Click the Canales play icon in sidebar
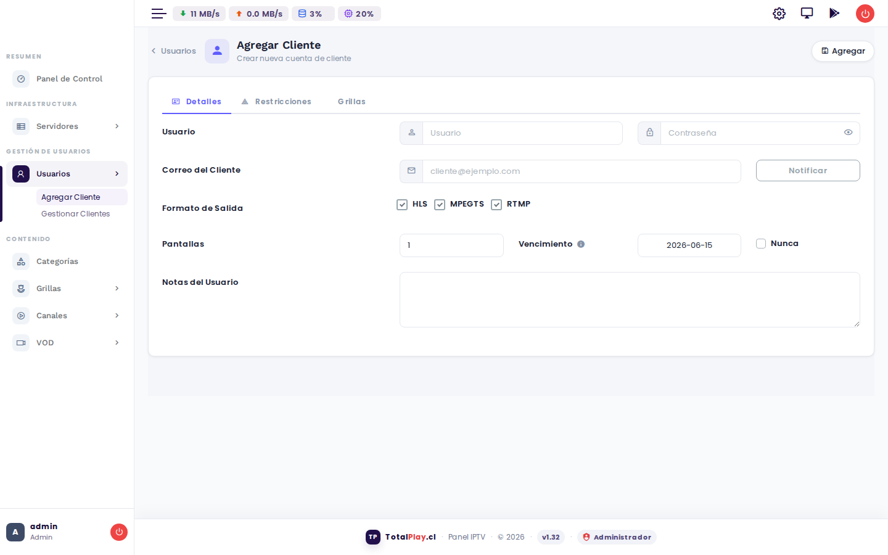The height and width of the screenshot is (555, 888). [21, 316]
